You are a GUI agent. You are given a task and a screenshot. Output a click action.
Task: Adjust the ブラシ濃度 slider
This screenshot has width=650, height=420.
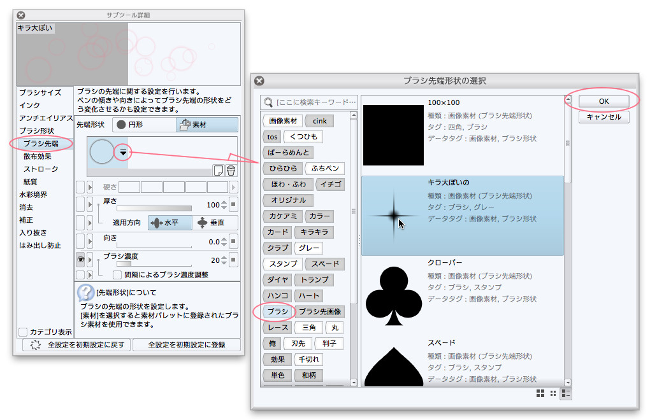(x=154, y=263)
